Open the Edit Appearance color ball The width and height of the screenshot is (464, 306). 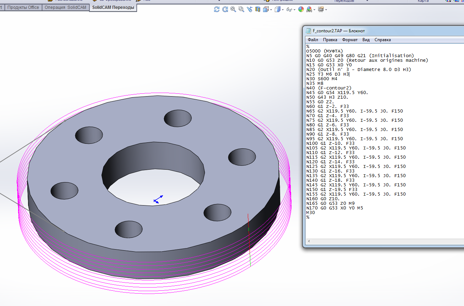click(301, 10)
